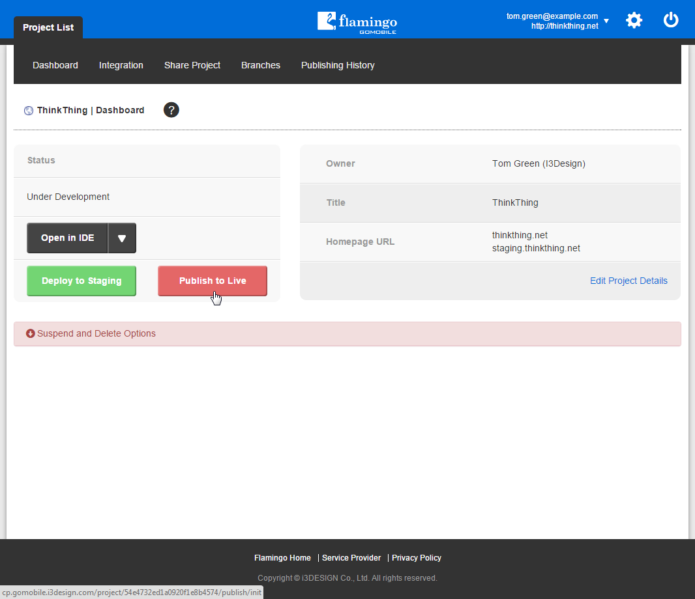
Task: Click the tom.green@example.com account email
Action: pos(552,16)
